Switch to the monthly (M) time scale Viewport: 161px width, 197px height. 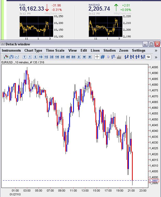pyautogui.click(x=90, y=57)
